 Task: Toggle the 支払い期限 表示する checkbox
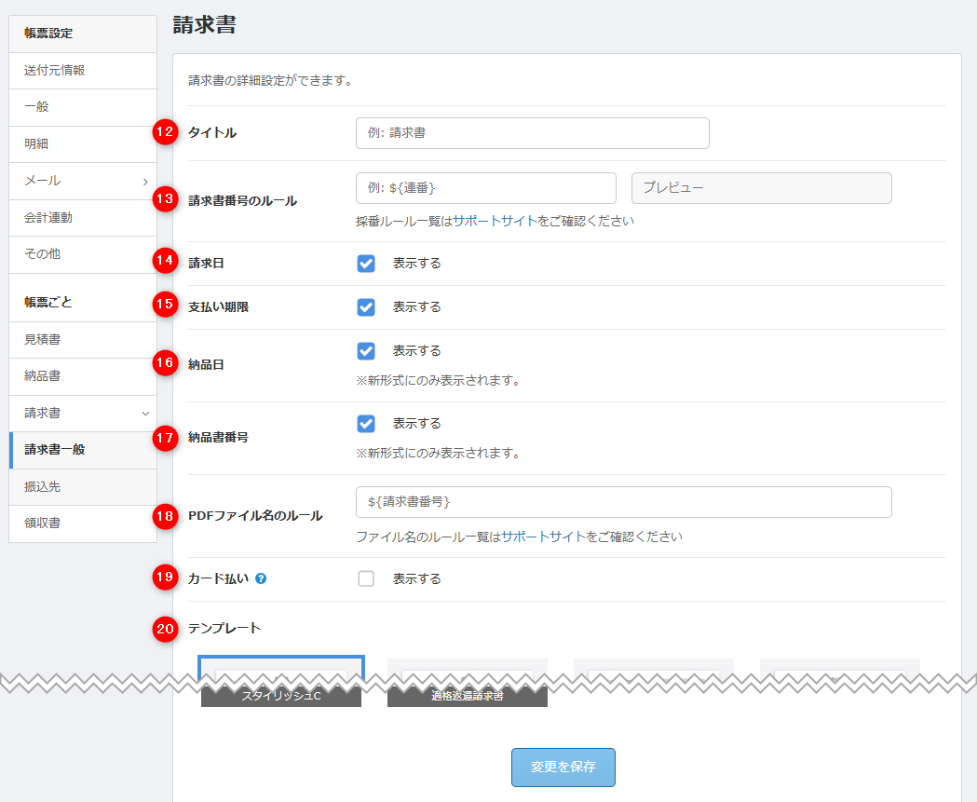point(366,307)
